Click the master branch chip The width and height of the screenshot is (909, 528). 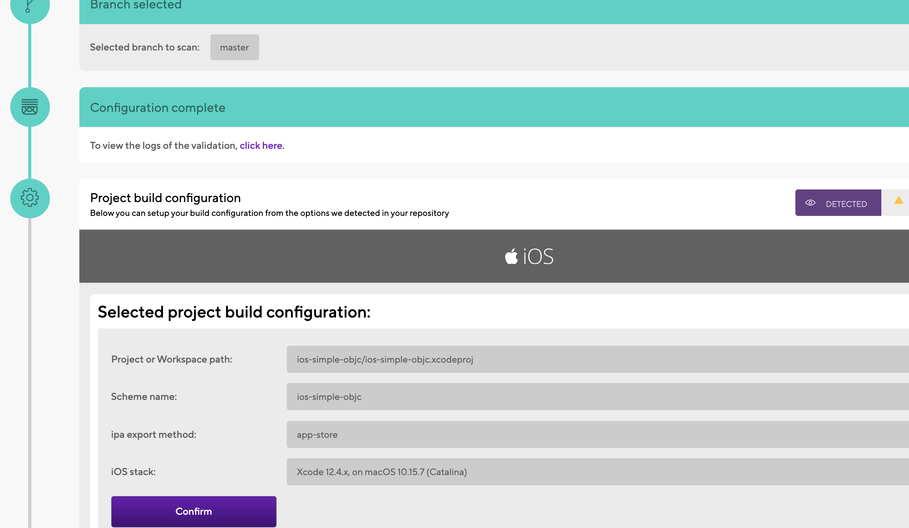coord(234,48)
